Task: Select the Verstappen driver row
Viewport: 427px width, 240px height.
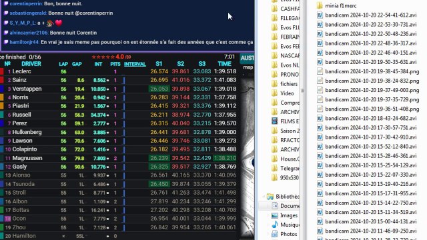Action: 119,89
